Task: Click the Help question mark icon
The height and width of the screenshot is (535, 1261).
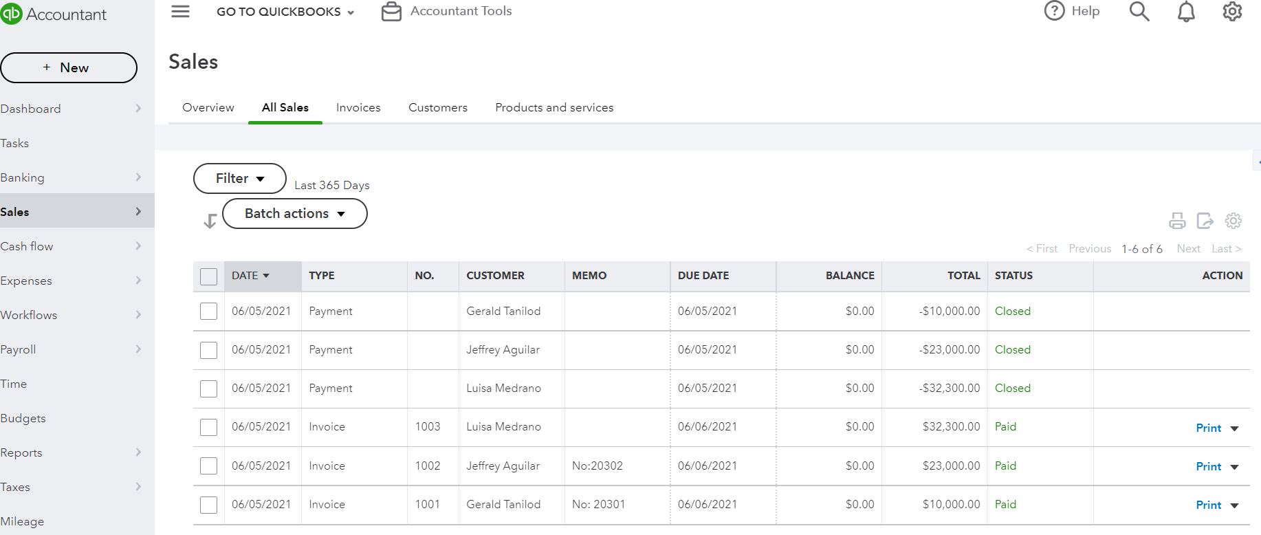Action: (1054, 11)
